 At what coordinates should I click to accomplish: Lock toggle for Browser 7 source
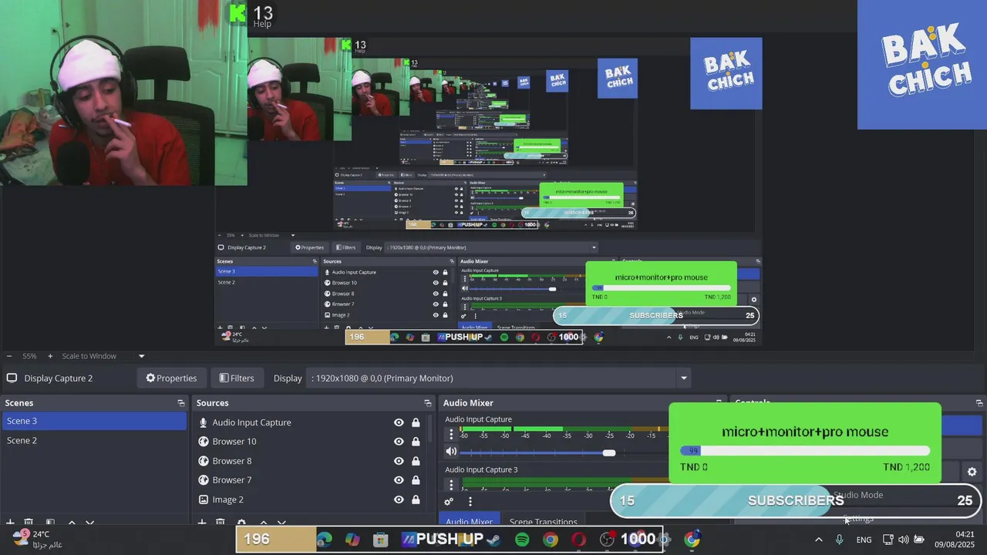click(x=416, y=480)
